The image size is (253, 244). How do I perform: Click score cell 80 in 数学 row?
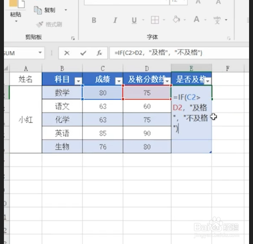pos(102,93)
